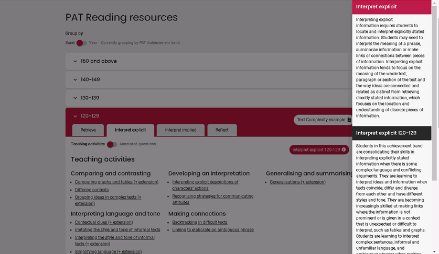Open Simplifying language (+ extension) link

(x=108, y=251)
